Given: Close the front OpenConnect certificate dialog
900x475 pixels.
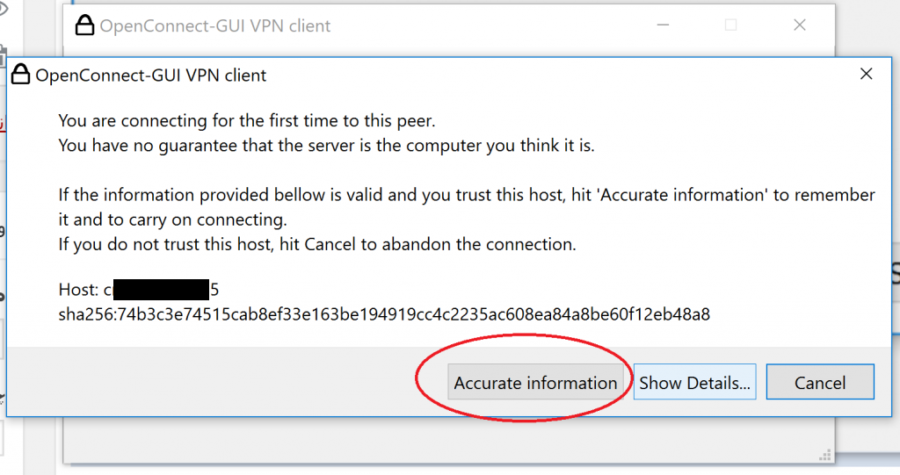Looking at the screenshot, I should 866,75.
